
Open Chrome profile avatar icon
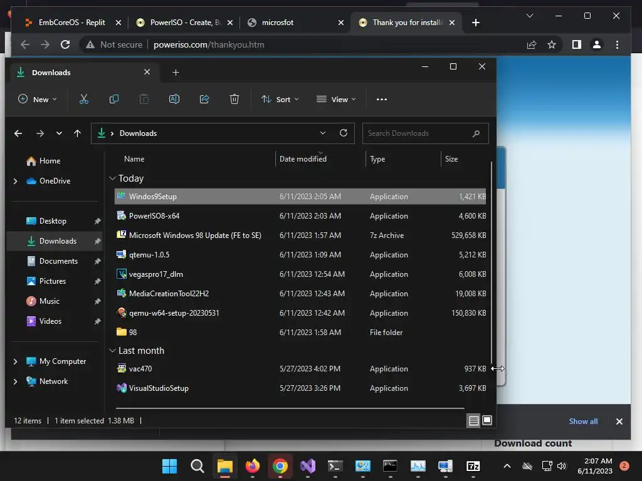tap(597, 44)
